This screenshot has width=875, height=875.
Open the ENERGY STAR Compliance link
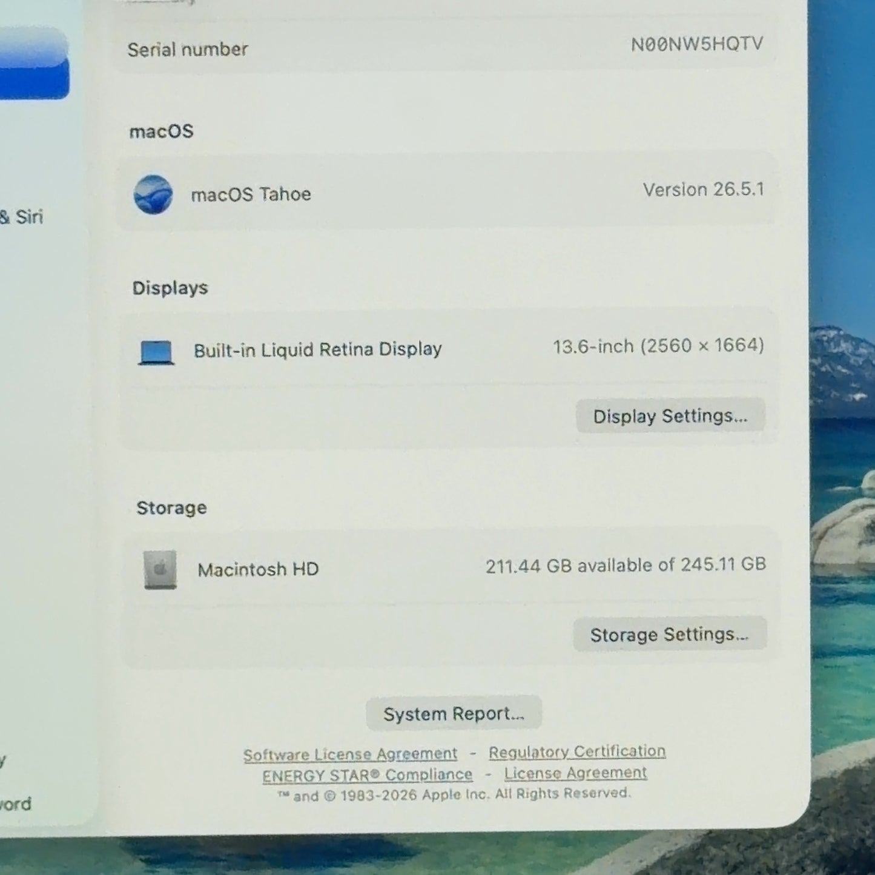click(367, 775)
